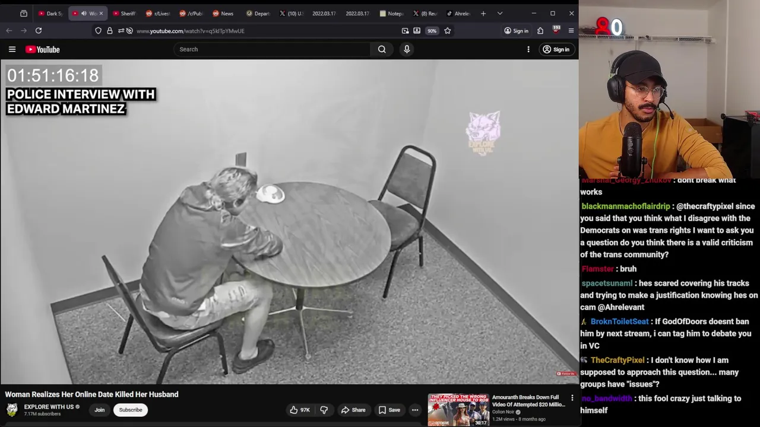Switch to the r/Livest Reddit tab
Screen dimensions: 760x427
(x=158, y=13)
